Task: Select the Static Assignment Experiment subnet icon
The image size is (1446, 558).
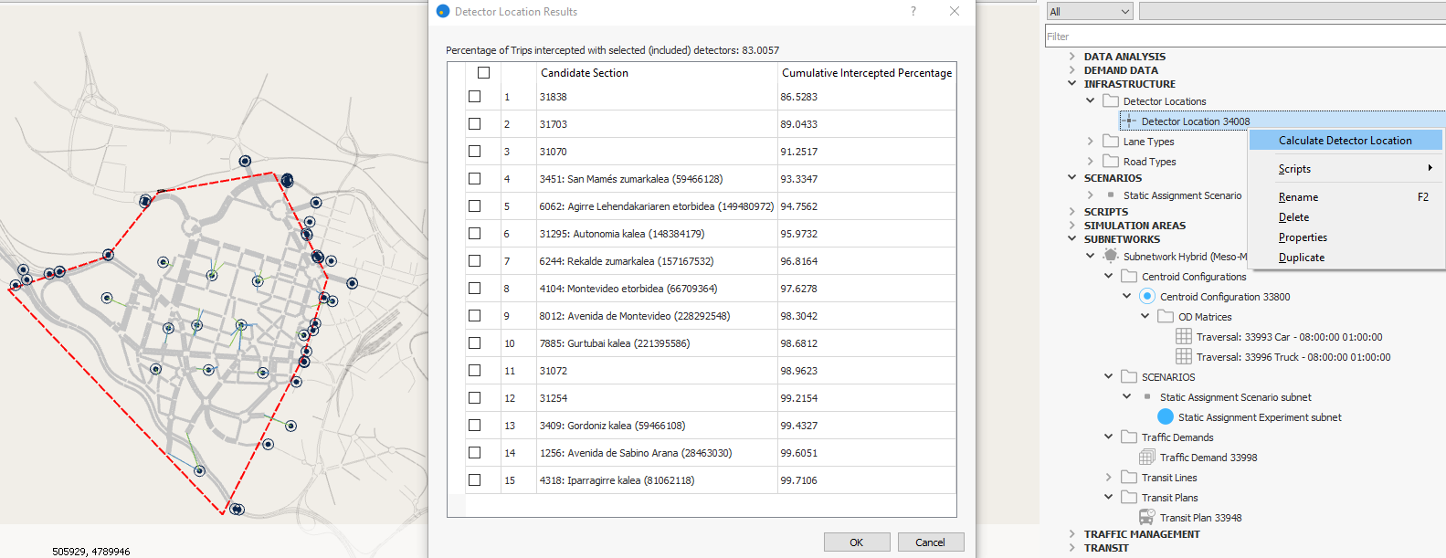Action: pos(1165,416)
